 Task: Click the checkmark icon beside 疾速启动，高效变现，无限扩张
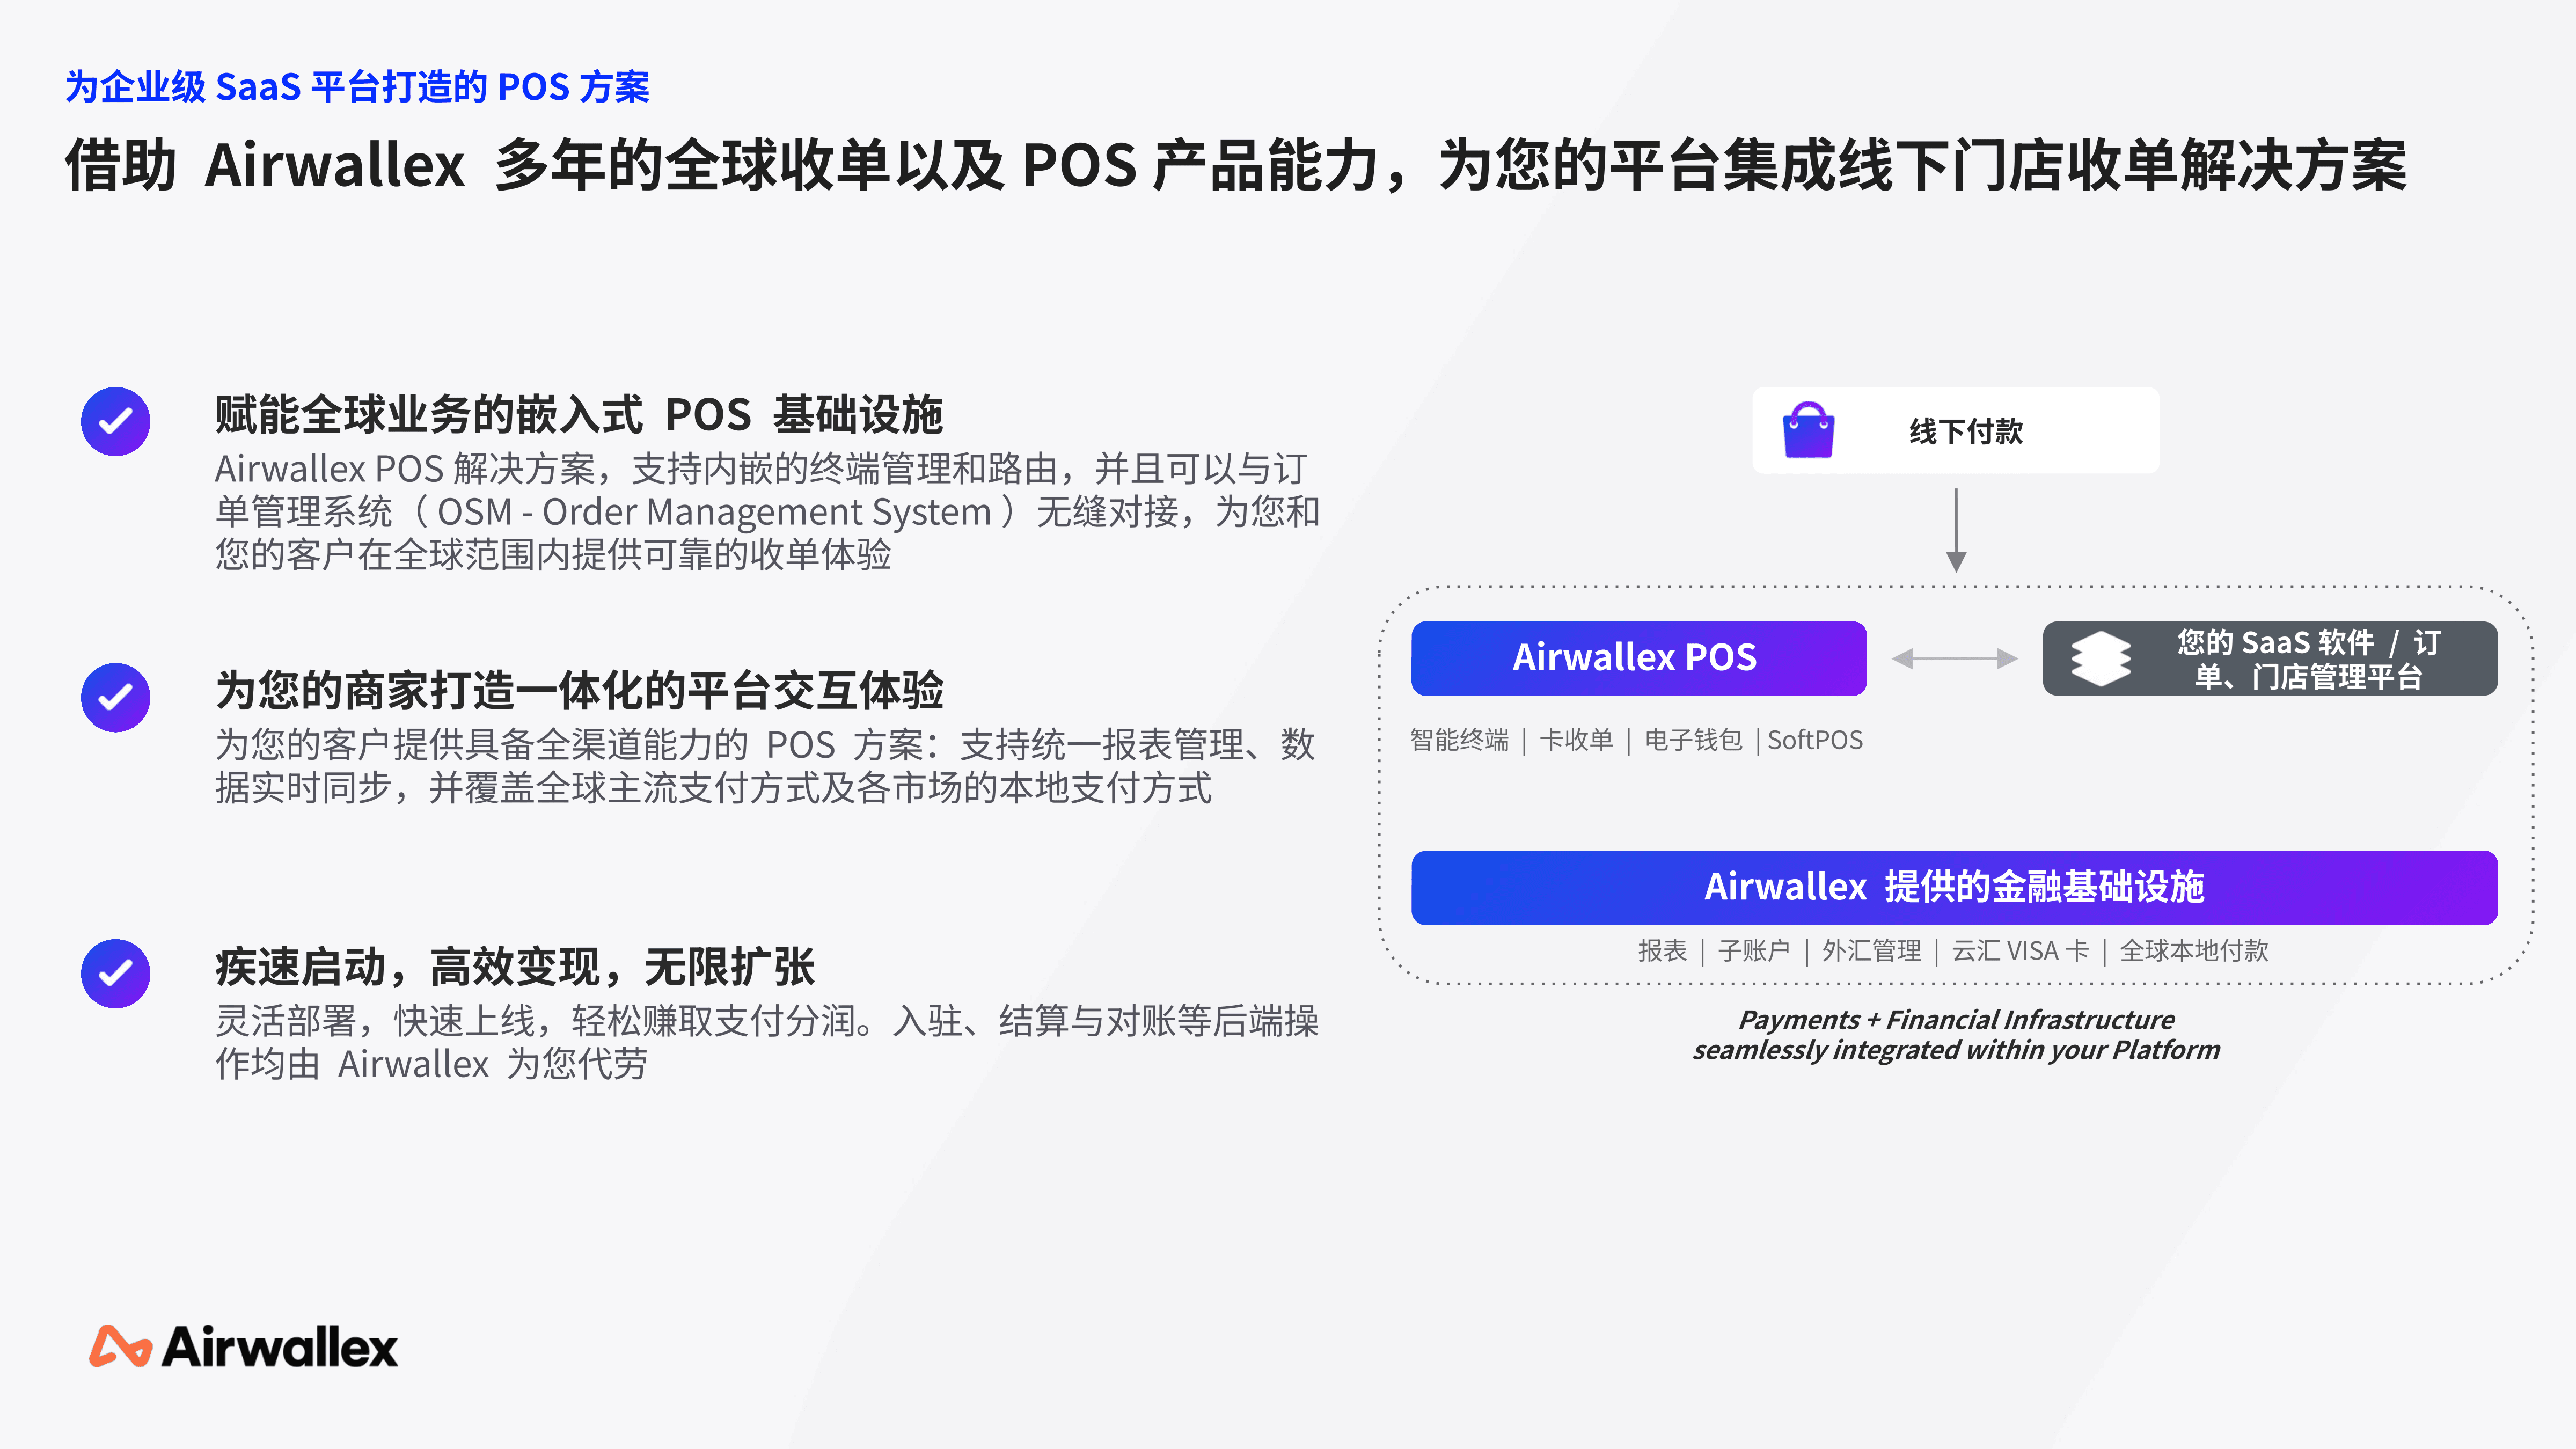pyautogui.click(x=116, y=973)
